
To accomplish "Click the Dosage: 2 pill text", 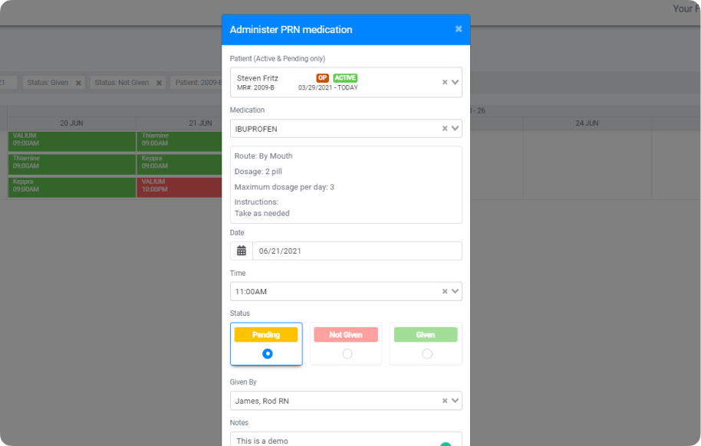I will pyautogui.click(x=258, y=172).
